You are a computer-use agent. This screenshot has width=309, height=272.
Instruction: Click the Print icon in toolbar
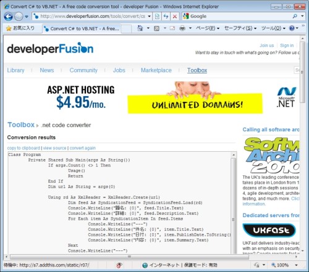tap(182, 28)
